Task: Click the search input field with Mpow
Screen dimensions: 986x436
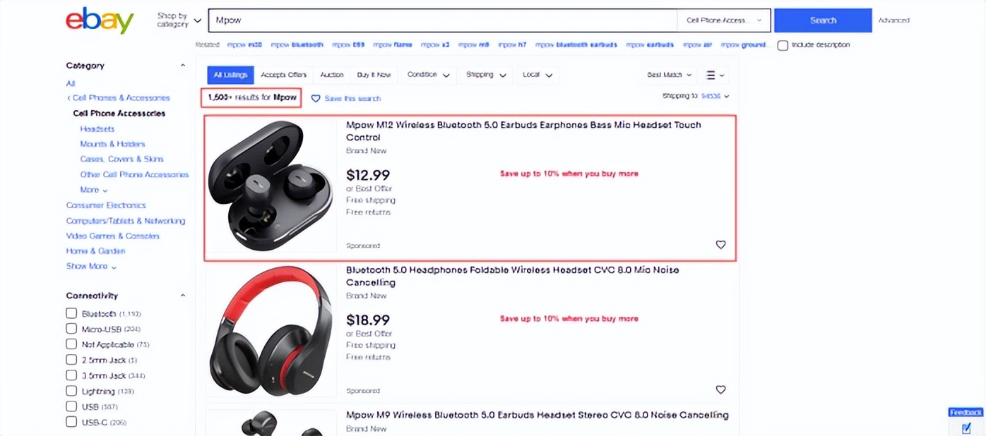Action: 441,20
